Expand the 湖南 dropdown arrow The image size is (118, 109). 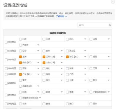[x=85, y=69]
